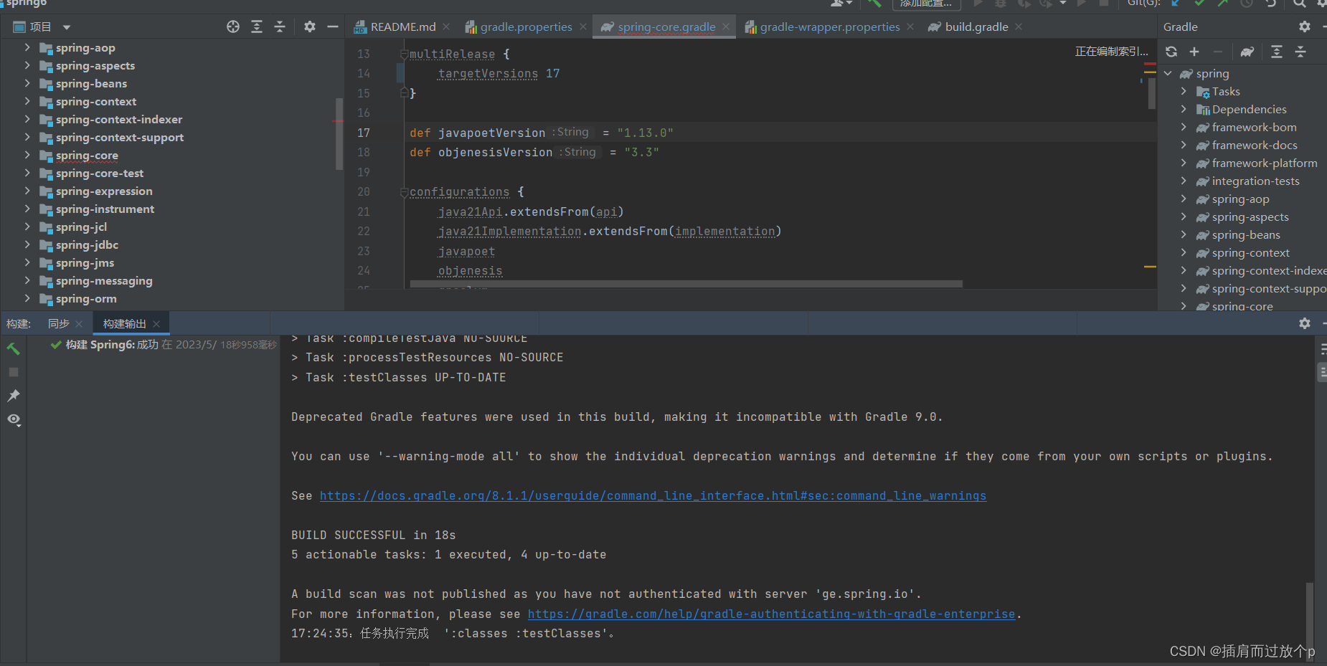Expand integration-tests in the Gradle panel
1327x666 pixels.
point(1184,181)
